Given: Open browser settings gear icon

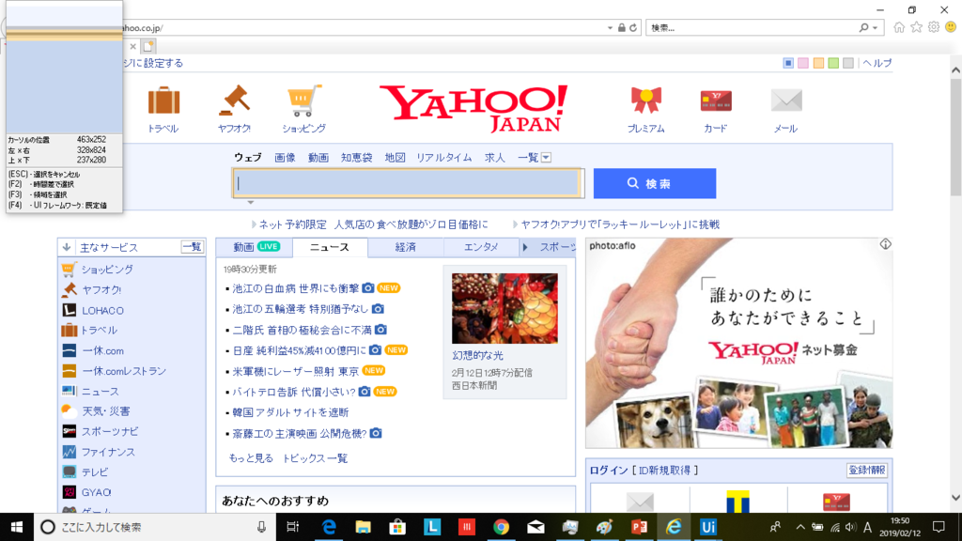Looking at the screenshot, I should (x=934, y=27).
